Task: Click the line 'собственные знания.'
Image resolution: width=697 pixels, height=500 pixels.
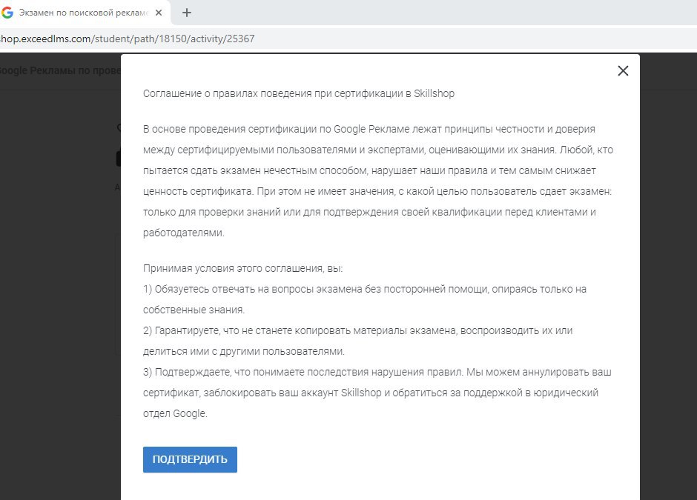Action: click(194, 310)
